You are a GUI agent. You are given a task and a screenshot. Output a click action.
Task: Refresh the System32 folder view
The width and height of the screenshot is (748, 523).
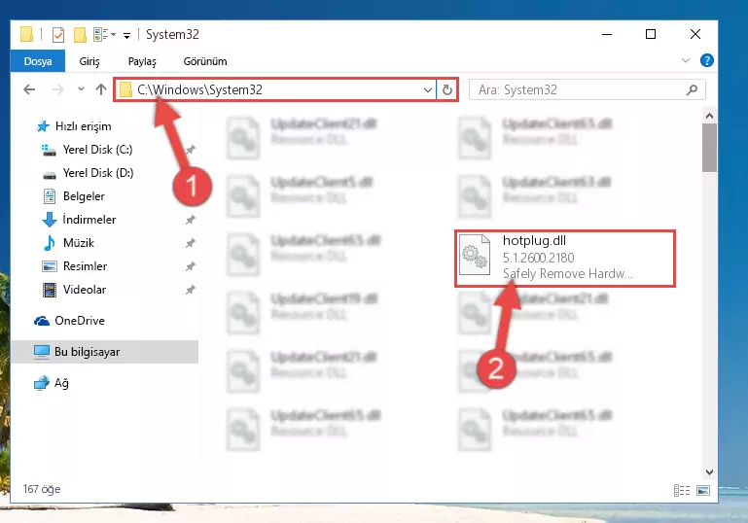pos(447,89)
